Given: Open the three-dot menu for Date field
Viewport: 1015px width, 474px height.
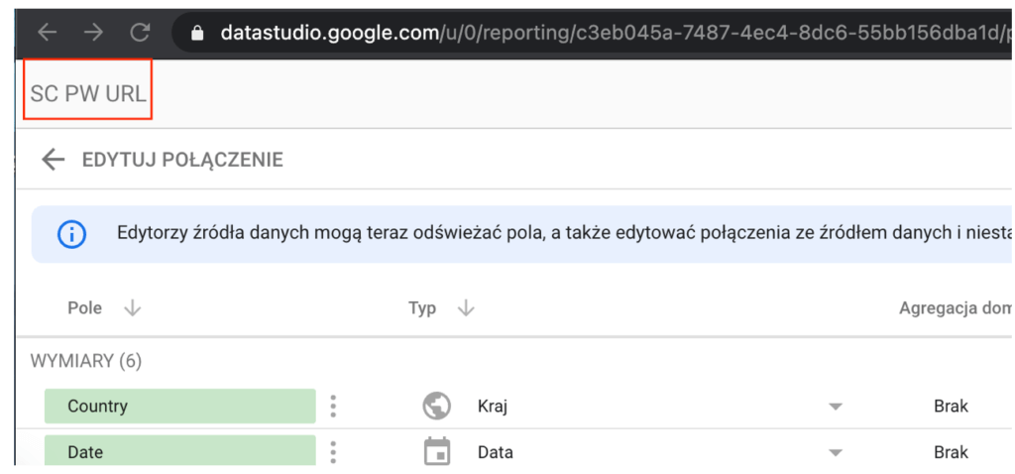Looking at the screenshot, I should click(334, 451).
